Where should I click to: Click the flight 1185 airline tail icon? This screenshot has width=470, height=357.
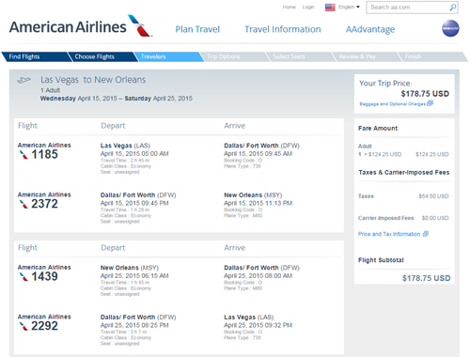(23, 154)
